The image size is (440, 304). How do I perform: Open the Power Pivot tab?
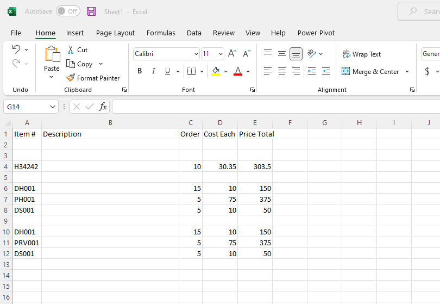point(316,33)
